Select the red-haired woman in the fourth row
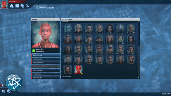 click(131, 59)
